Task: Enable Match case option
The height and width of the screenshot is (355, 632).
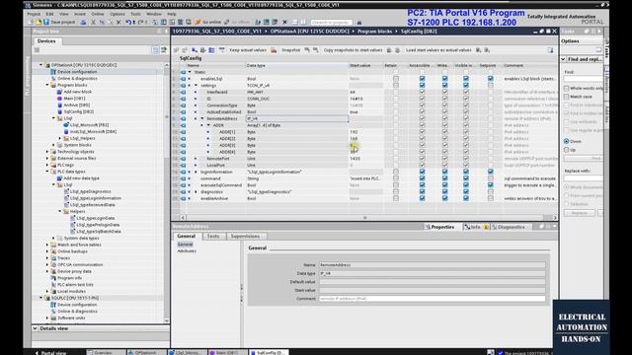Action: tap(566, 97)
